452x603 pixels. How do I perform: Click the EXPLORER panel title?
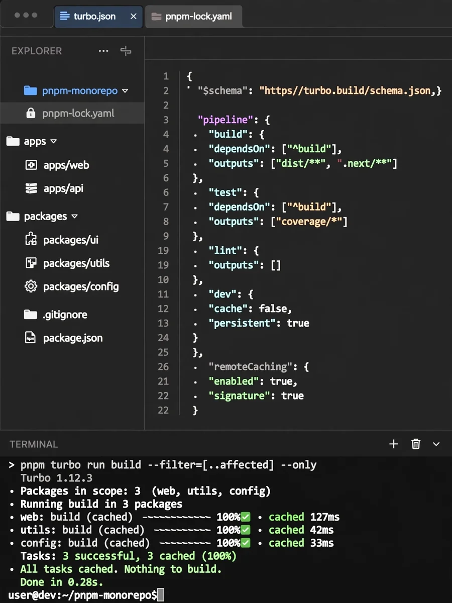(x=37, y=51)
